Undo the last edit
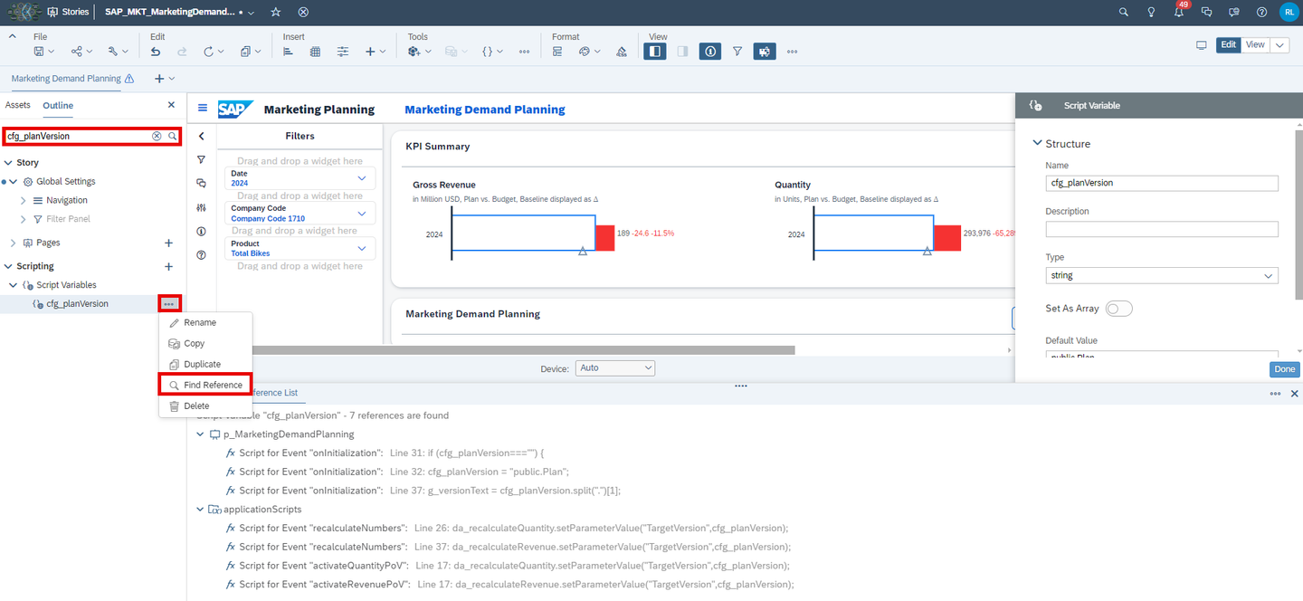1303x601 pixels. [156, 52]
